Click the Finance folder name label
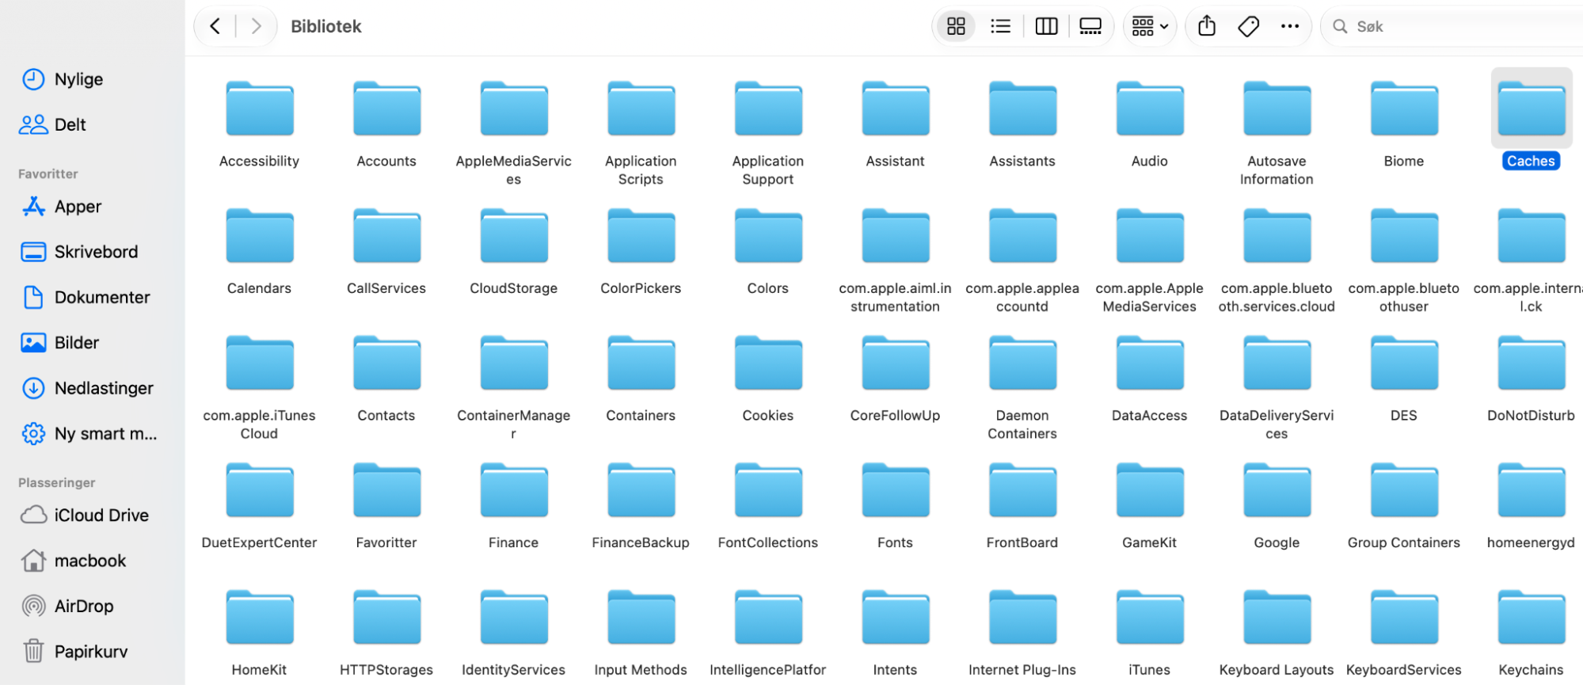This screenshot has width=1583, height=685. point(514,543)
